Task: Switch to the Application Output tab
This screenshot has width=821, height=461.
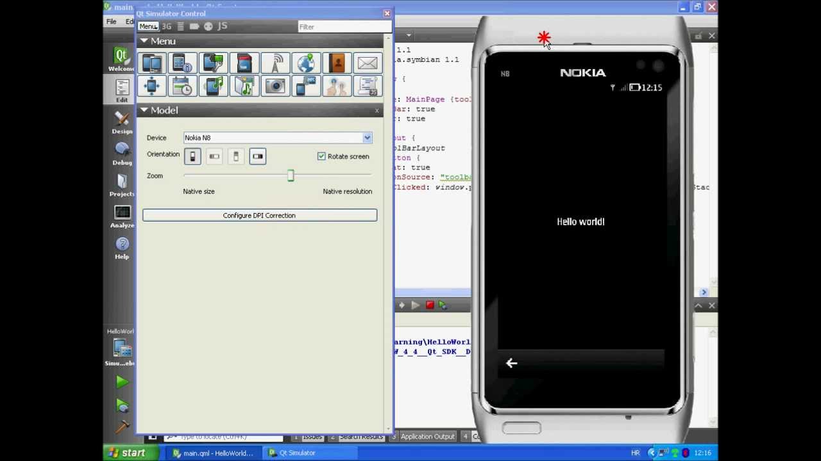Action: (427, 437)
